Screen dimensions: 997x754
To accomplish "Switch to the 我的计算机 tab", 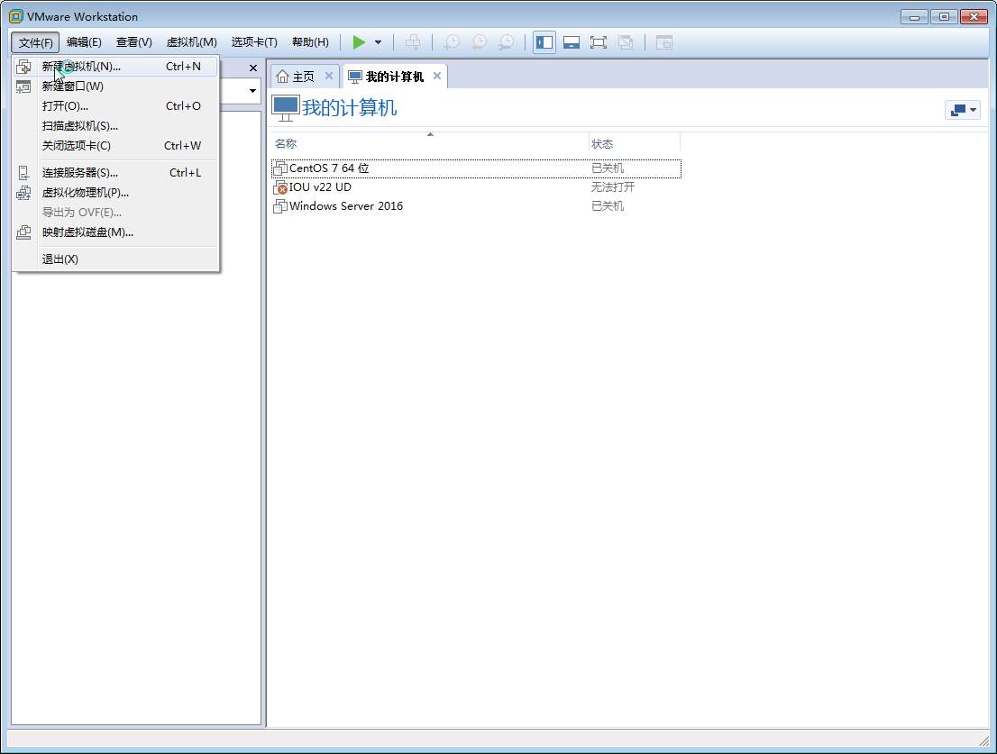I will pos(395,77).
